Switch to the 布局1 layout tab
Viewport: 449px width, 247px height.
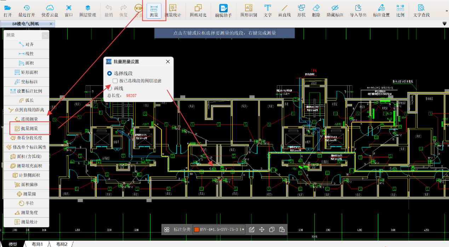click(x=37, y=244)
